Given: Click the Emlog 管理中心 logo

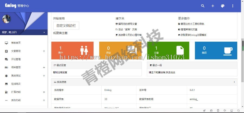Looking at the screenshot, I should click(17, 6).
